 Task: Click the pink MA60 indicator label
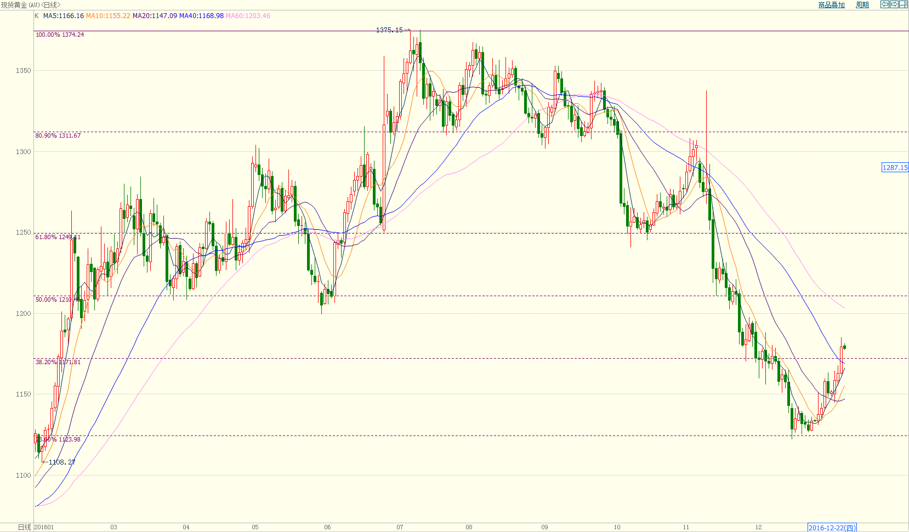point(248,16)
